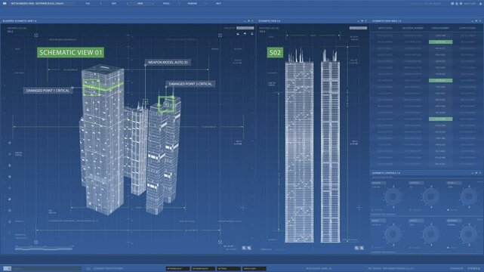Adjust the bottom-middle dial in Schematic Controls
This screenshot has width=484, height=272.
point(431,234)
